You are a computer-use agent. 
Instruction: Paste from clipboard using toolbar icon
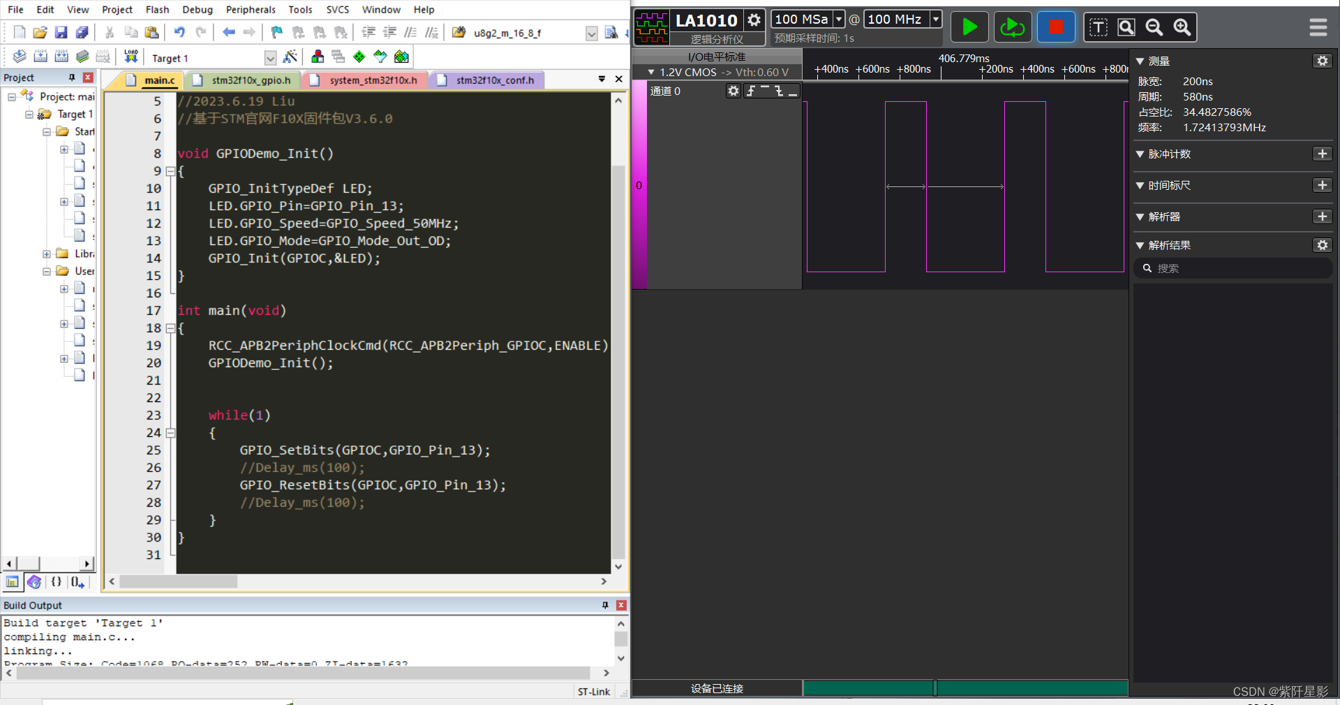[x=151, y=32]
